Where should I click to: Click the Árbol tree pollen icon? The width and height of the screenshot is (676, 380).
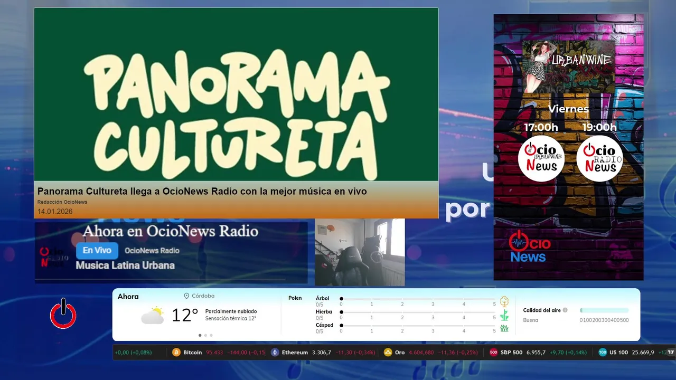(x=504, y=301)
